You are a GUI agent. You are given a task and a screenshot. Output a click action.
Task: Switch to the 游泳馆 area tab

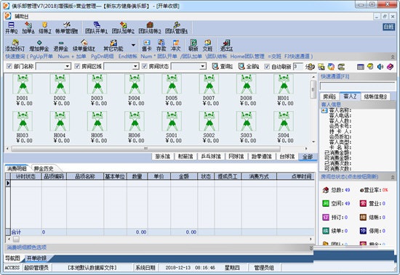pos(162,157)
